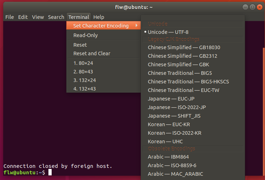Open the Search menu
The image size is (265, 180).
point(56,17)
